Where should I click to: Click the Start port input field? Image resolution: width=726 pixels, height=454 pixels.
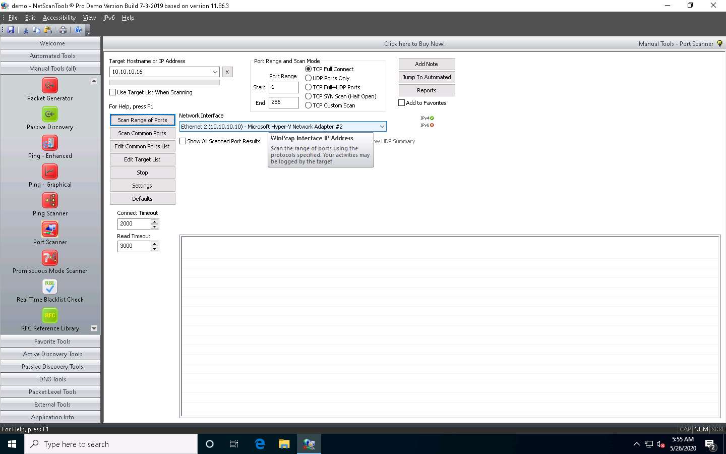(284, 87)
